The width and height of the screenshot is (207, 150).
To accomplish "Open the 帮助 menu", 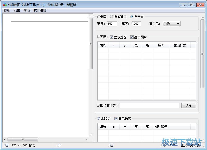I will tap(27, 10).
